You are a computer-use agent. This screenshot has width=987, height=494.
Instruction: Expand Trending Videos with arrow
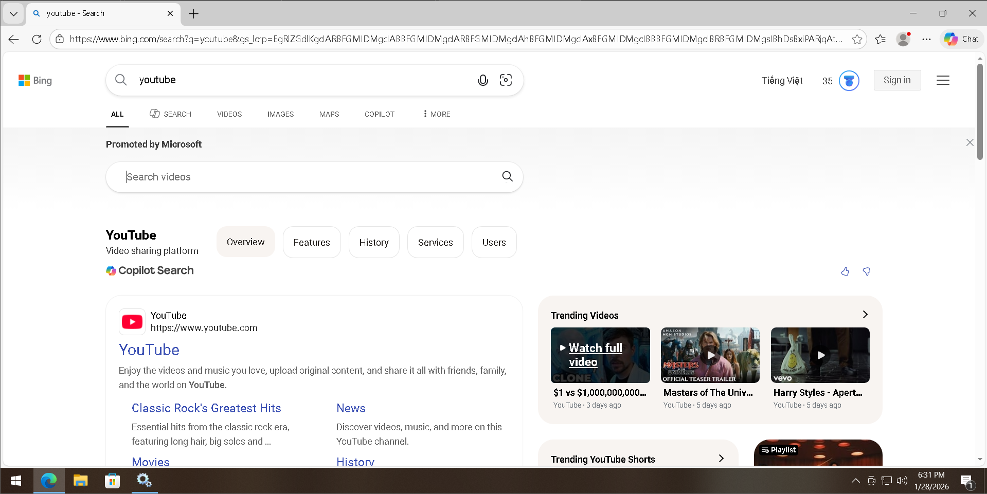[x=865, y=315]
